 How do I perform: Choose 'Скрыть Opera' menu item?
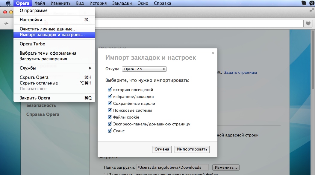click(x=54, y=77)
